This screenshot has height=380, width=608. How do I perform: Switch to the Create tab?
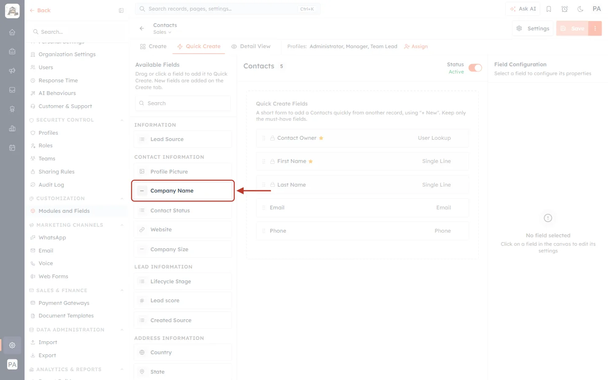(x=153, y=46)
